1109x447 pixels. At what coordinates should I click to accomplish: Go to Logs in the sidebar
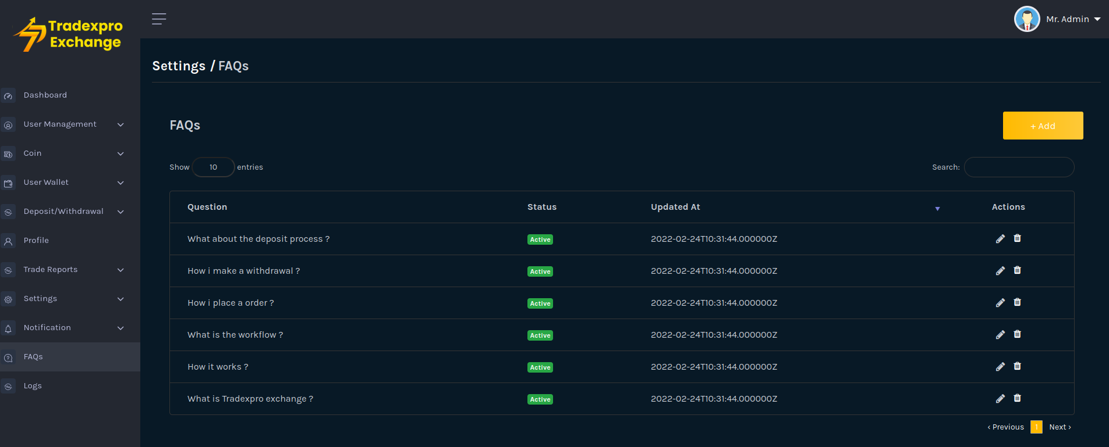(x=33, y=386)
